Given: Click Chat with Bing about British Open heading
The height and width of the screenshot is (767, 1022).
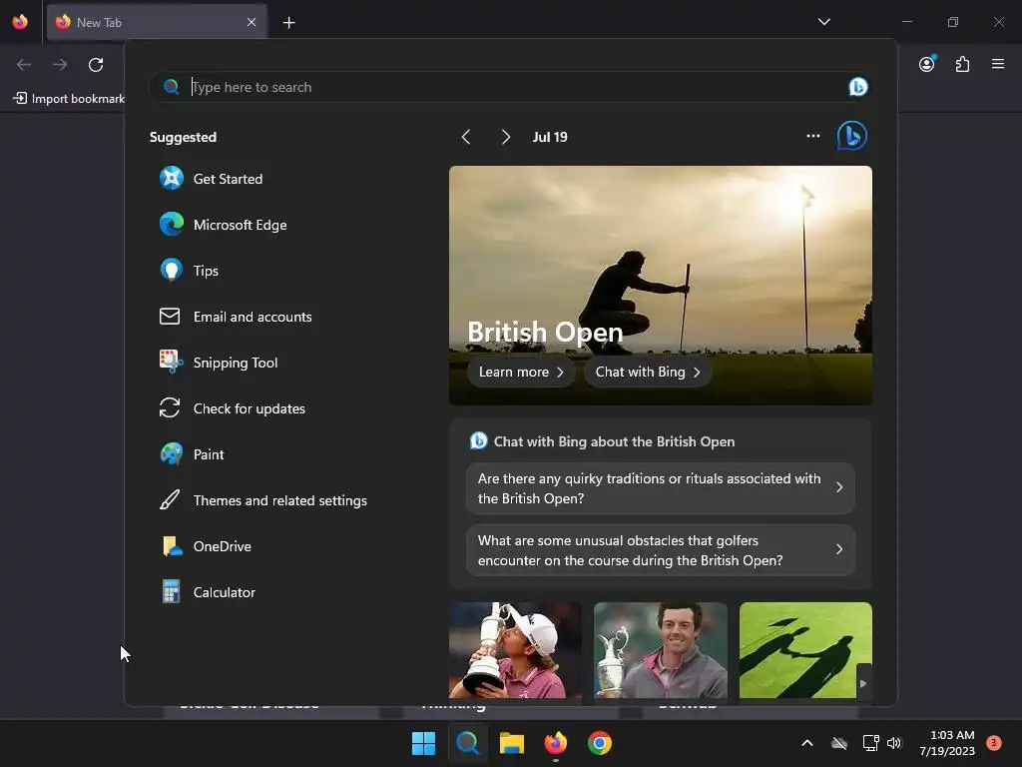Looking at the screenshot, I should [614, 441].
